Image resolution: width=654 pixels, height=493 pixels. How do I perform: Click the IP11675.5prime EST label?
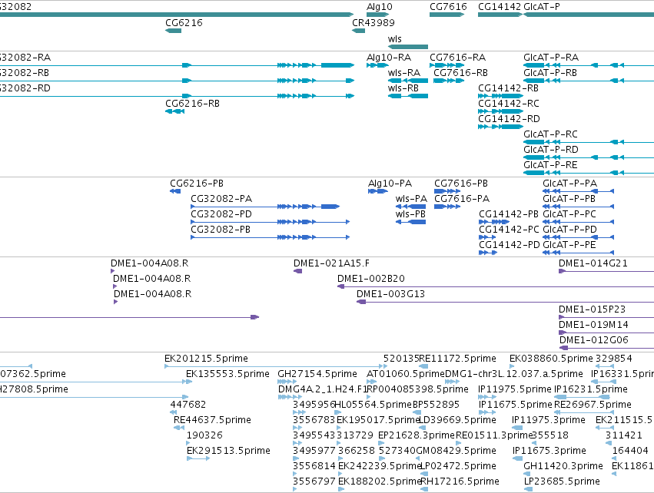pos(516,405)
